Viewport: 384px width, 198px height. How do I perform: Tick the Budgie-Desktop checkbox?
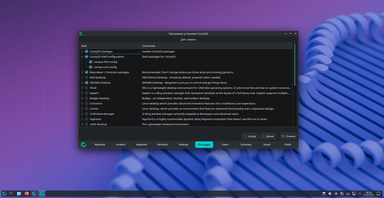(x=87, y=98)
